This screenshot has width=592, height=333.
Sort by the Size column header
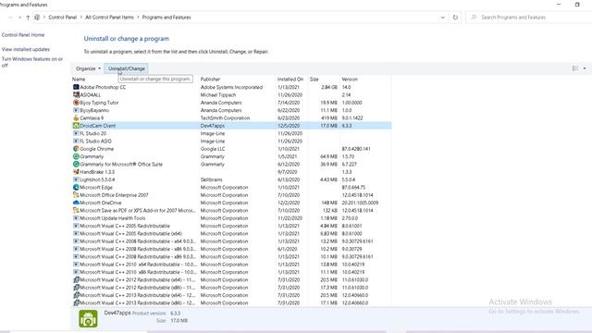[314, 80]
